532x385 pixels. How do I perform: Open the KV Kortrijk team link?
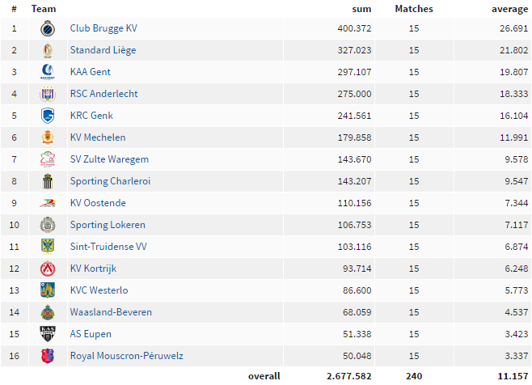tap(93, 269)
